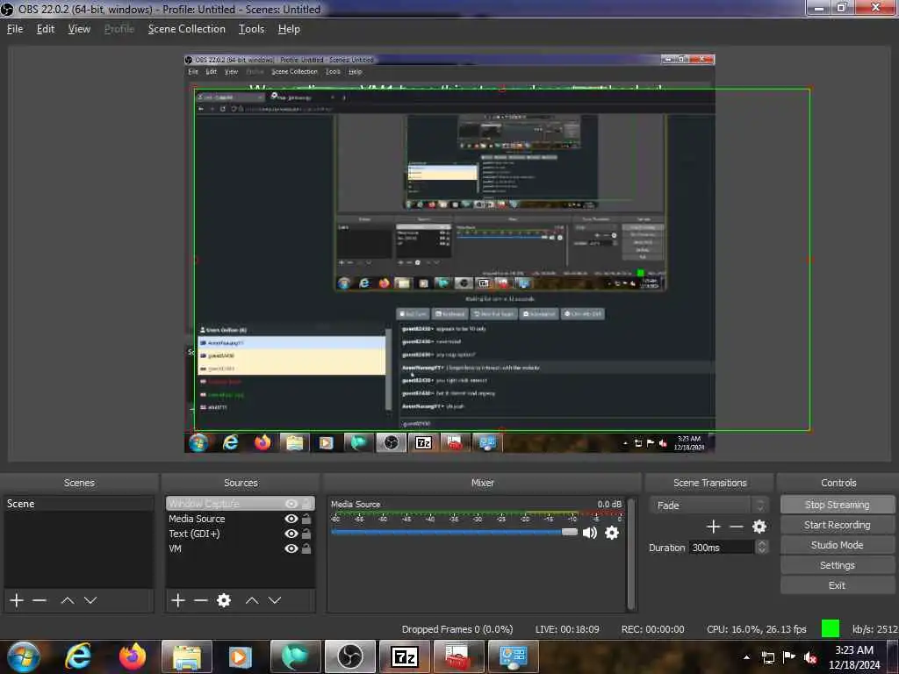Move the scene down in Scenes panel
This screenshot has width=899, height=674.
[90, 600]
